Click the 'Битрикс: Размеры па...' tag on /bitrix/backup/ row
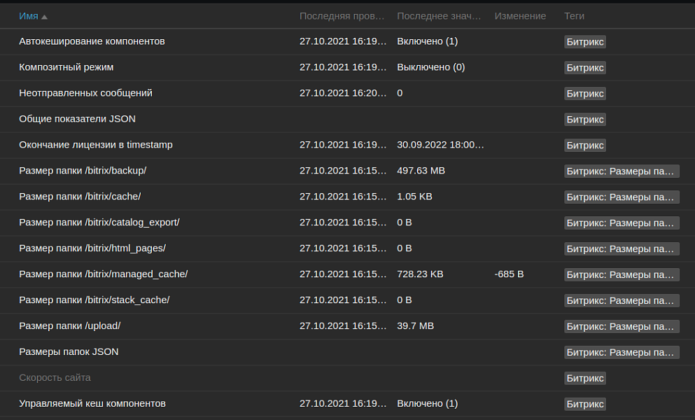Image resolution: width=695 pixels, height=420 pixels. [x=622, y=170]
